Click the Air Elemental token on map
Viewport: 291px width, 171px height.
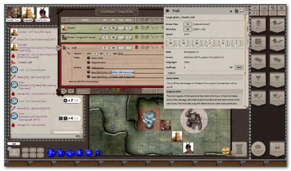(x=149, y=119)
